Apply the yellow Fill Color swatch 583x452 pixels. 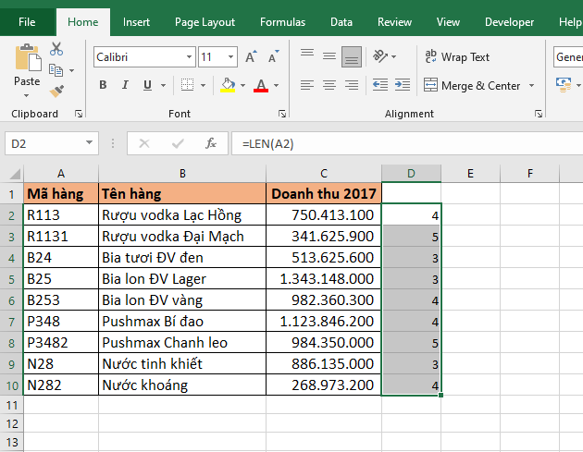pyautogui.click(x=228, y=85)
